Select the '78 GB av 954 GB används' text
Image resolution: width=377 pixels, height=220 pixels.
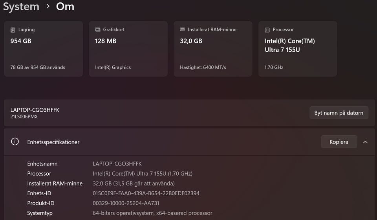(38, 67)
